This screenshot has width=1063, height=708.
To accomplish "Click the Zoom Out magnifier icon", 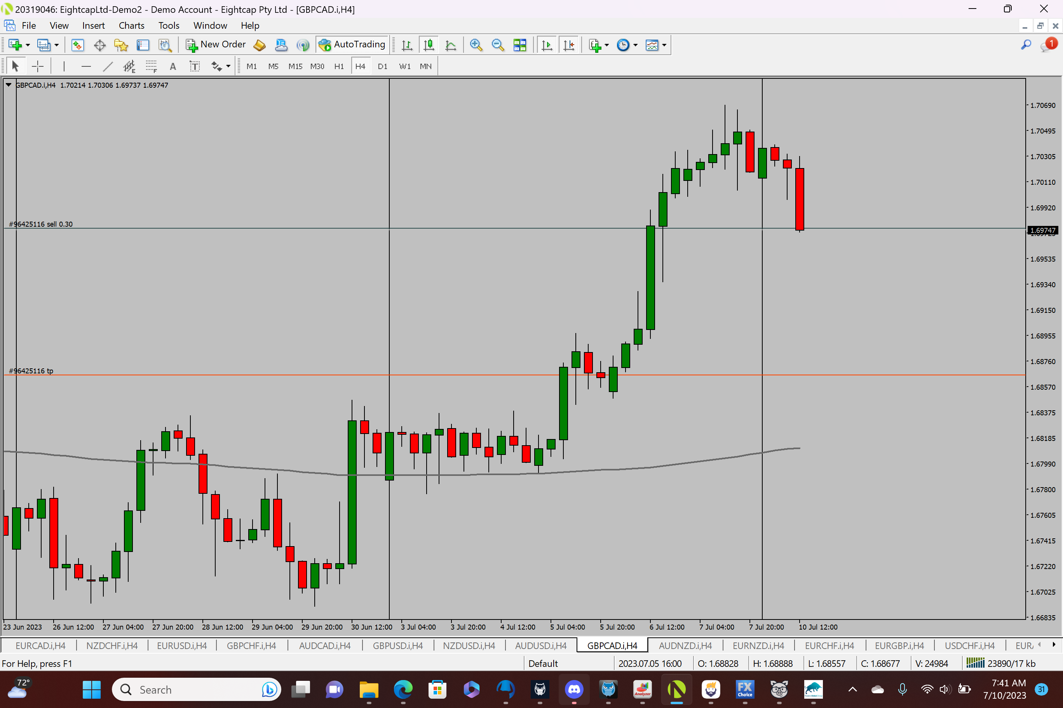I will [497, 45].
